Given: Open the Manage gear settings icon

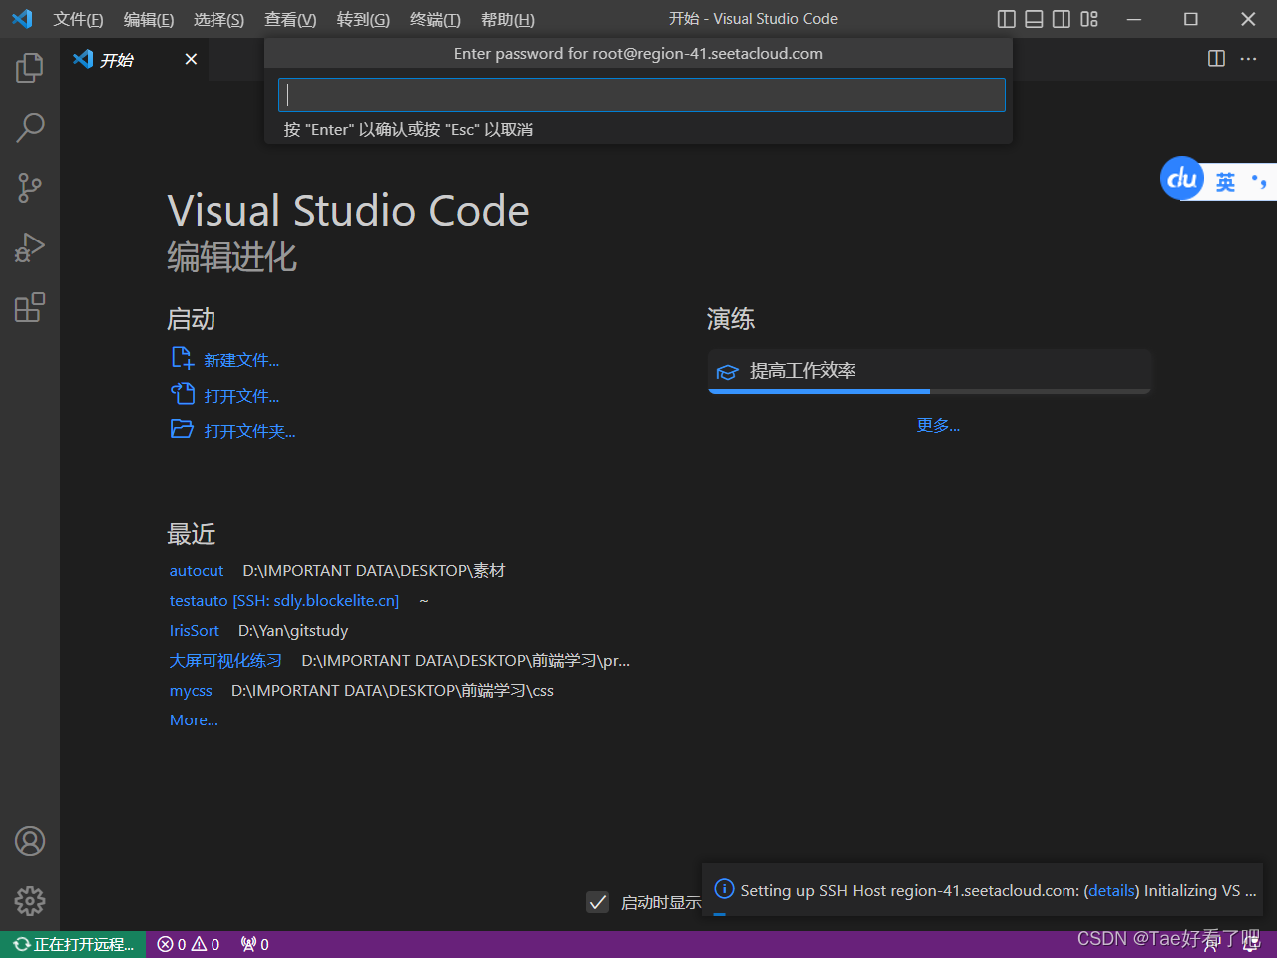Looking at the screenshot, I should click(x=30, y=901).
